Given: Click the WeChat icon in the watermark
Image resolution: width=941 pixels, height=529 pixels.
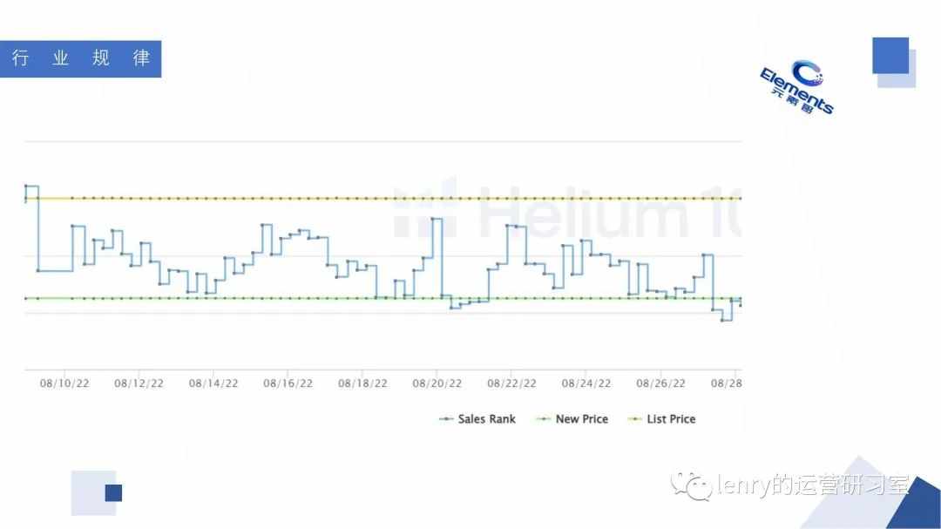Looking at the screenshot, I should coord(692,485).
